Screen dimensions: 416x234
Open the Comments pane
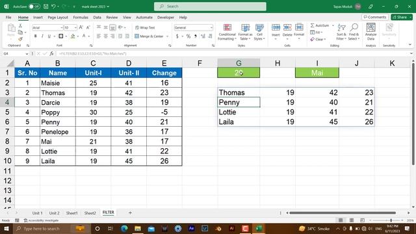[x=375, y=17]
